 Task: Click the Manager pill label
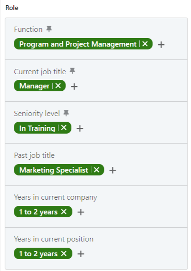coord(34,86)
